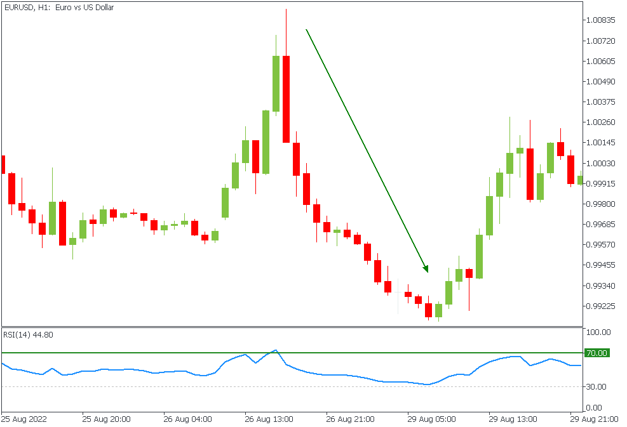This screenshot has width=627, height=427.
Task: Select the tallest red candle at the chart's peak
Action: pyautogui.click(x=286, y=99)
